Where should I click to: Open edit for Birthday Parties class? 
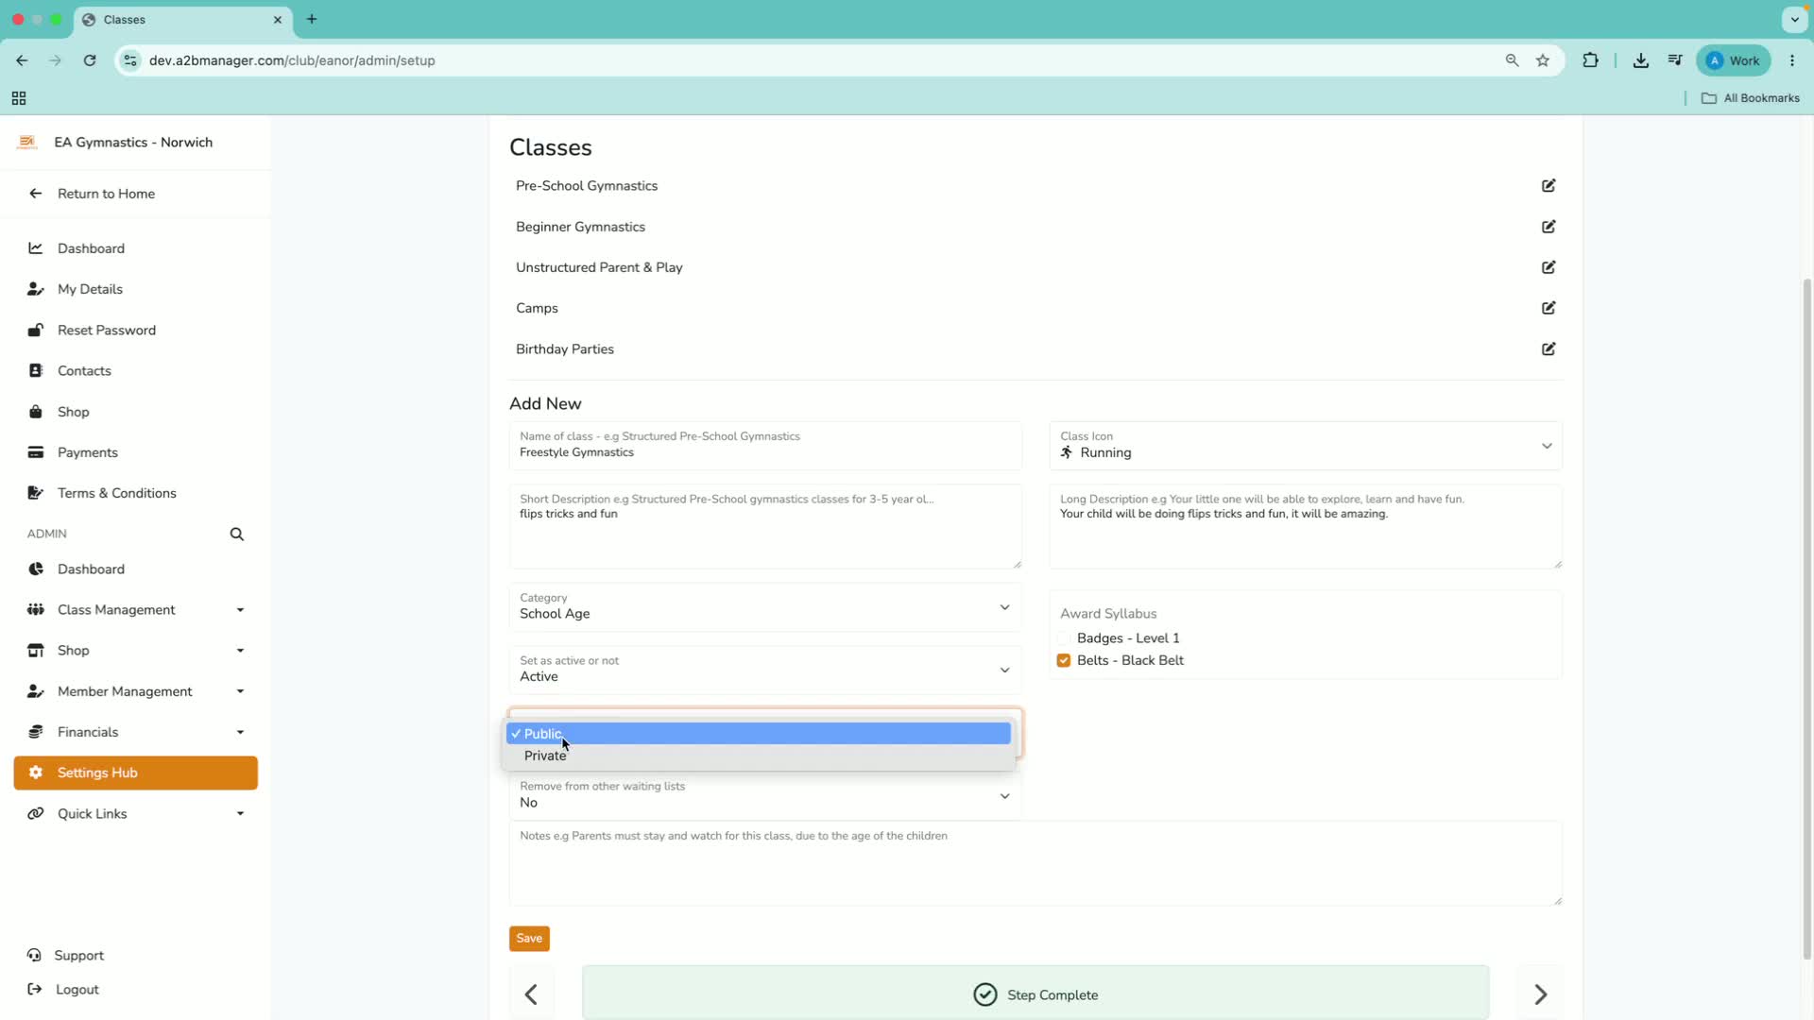click(x=1549, y=349)
